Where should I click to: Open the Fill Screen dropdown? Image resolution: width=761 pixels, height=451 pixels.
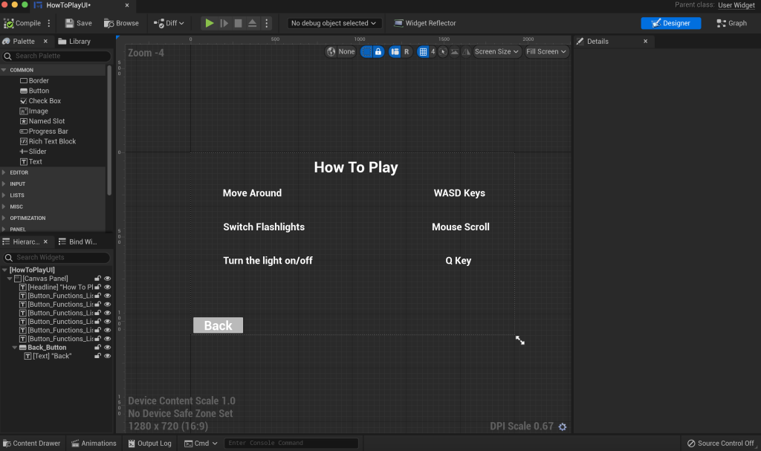coord(546,52)
